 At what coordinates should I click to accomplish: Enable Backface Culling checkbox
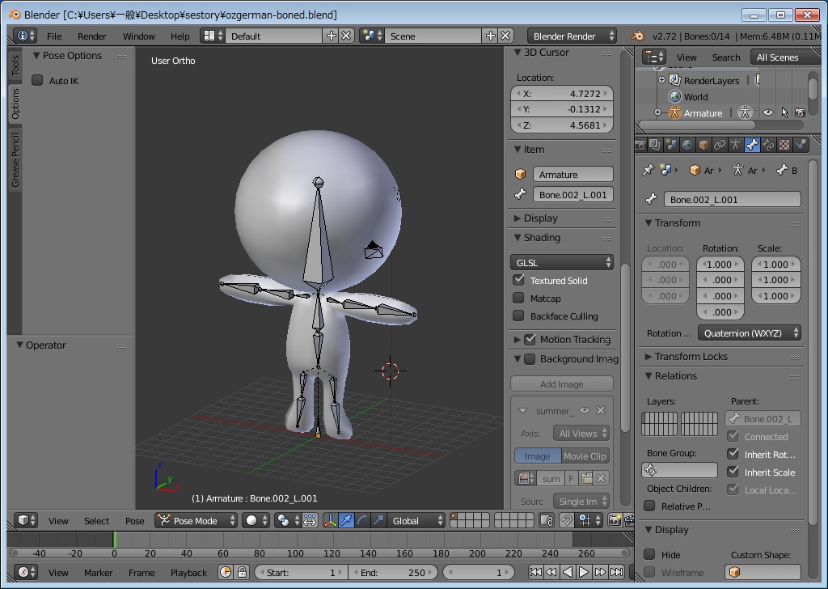(x=518, y=316)
